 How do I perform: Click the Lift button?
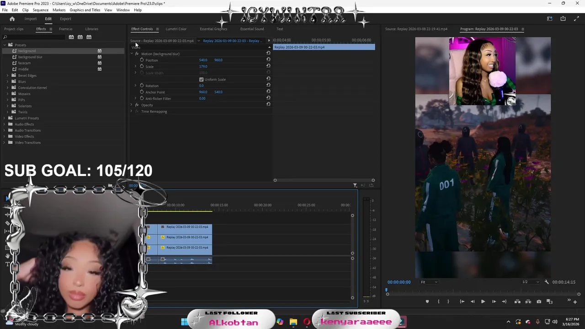517,302
